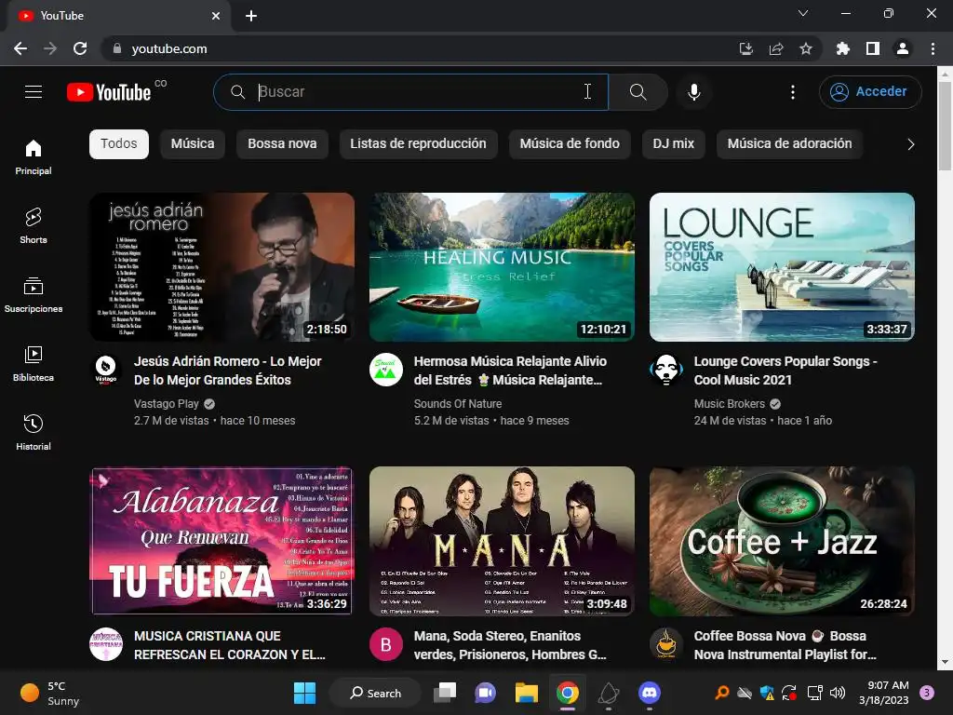Click the Vastago Play channel avatar
The width and height of the screenshot is (953, 715).
pos(106,369)
